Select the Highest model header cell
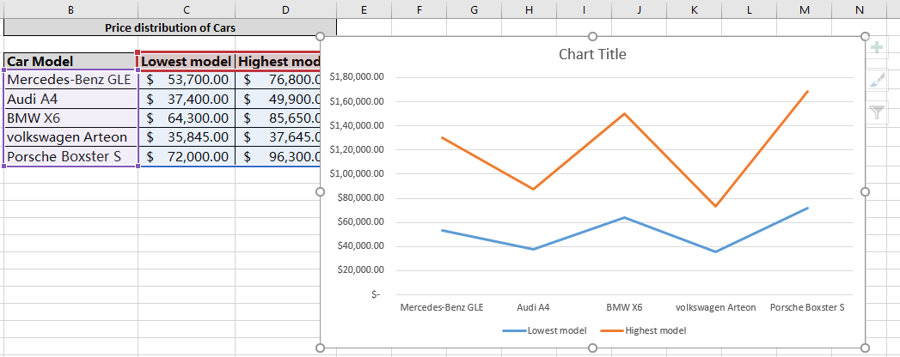The width and height of the screenshot is (900, 357). coord(278,61)
